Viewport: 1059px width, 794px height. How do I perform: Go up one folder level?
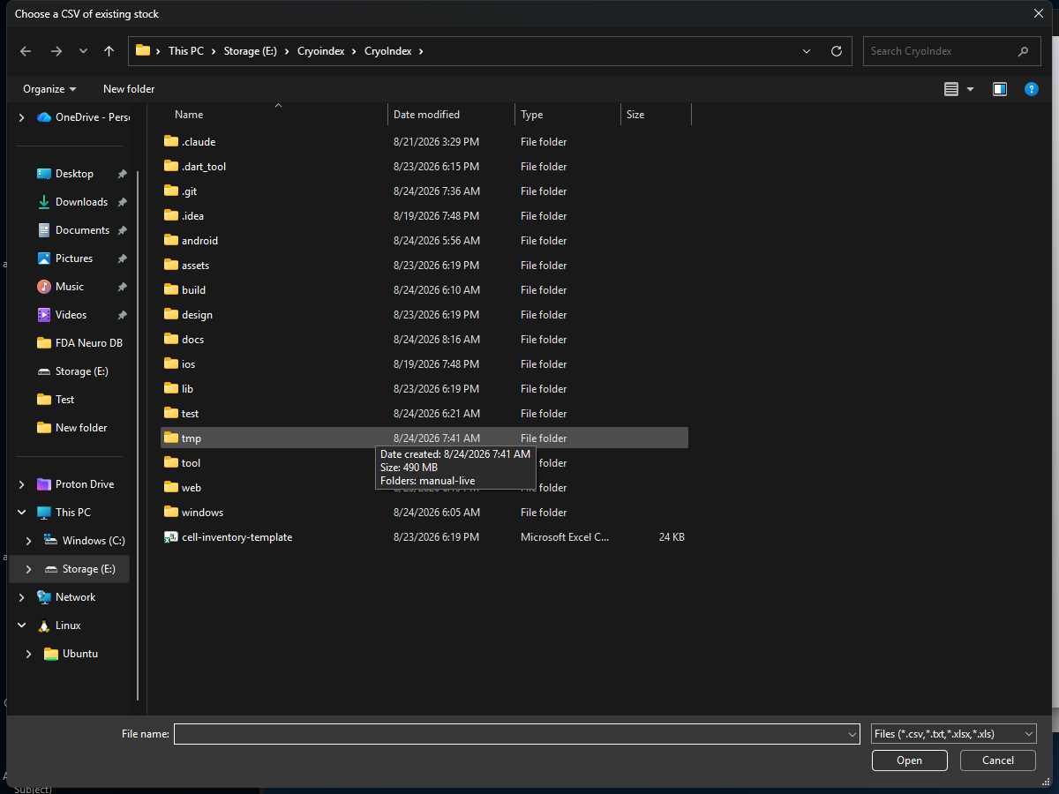coord(109,51)
